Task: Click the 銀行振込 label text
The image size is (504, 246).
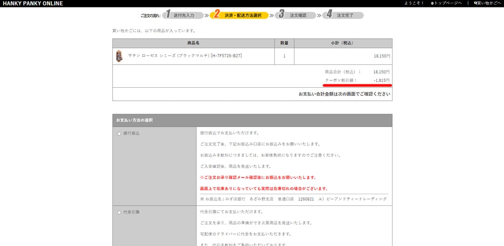Action: point(131,134)
